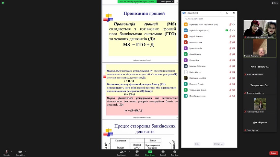Click the Find a participant search field
Viewport: 280px width, 157px height.
pos(209,19)
